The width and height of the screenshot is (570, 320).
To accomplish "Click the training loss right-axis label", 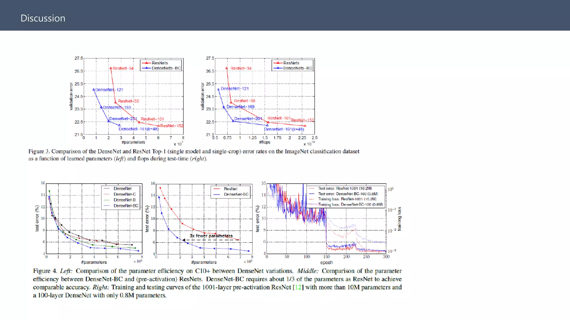I will coord(399,219).
